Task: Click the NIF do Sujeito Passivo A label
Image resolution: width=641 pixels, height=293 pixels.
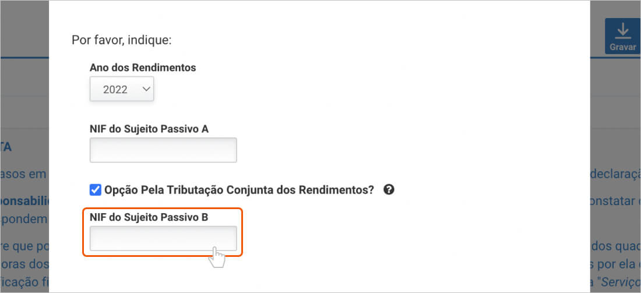Action: coord(149,129)
